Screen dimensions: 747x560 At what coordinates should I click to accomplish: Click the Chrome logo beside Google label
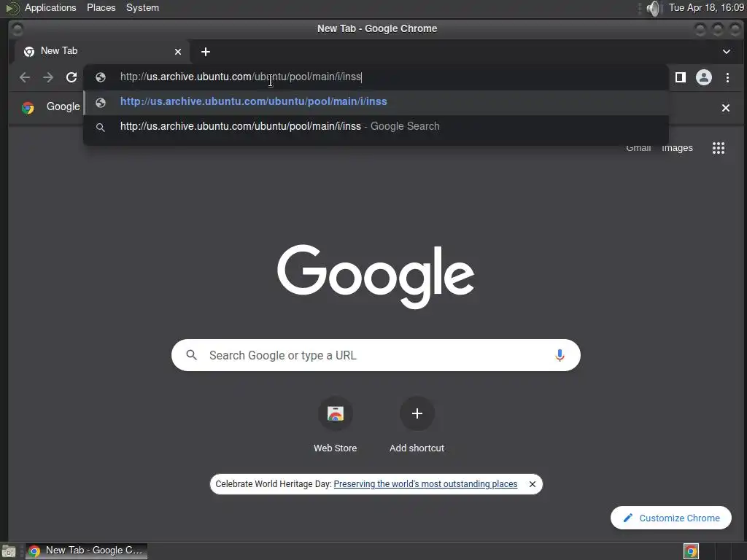coord(28,108)
